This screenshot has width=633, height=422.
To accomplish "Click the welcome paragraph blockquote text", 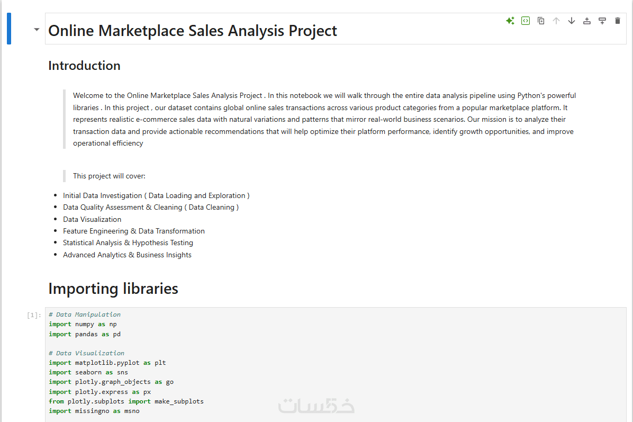I will (324, 119).
